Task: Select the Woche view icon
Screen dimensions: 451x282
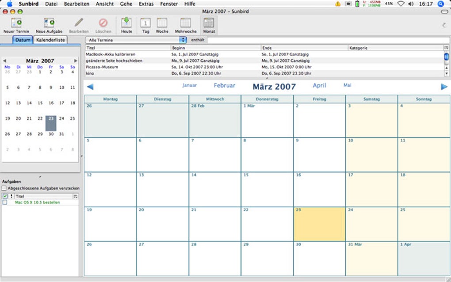Action: tap(162, 22)
